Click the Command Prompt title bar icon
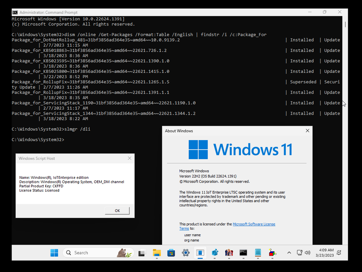This screenshot has height=272, width=362. tap(15, 12)
